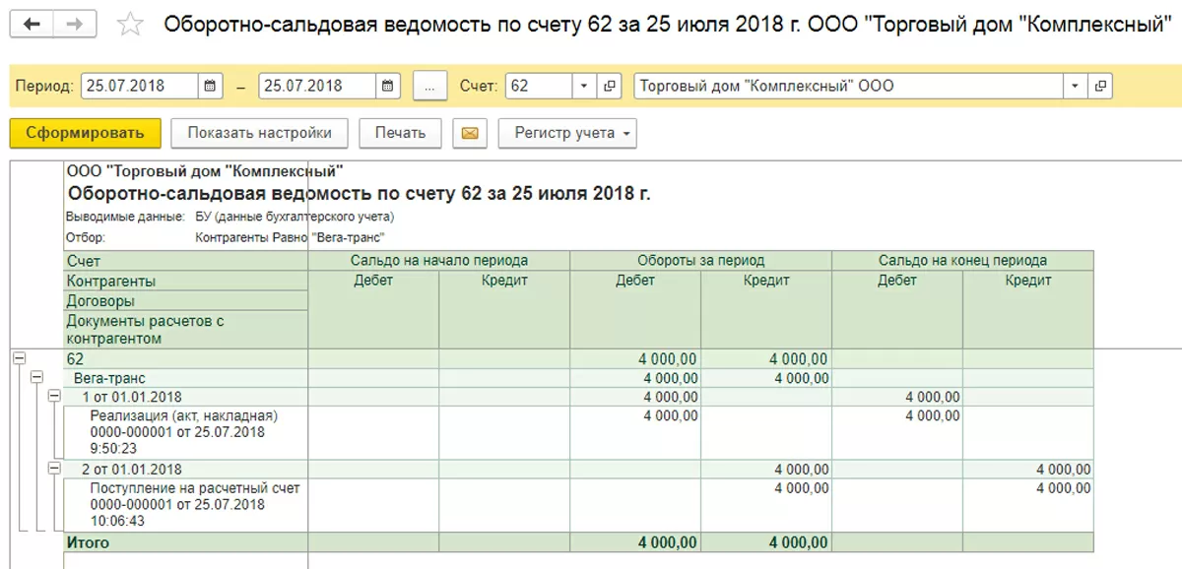Viewport: 1182px width, 569px height.
Task: Collapse the contract 2 от 01.01.2018 group
Action: click(x=55, y=470)
